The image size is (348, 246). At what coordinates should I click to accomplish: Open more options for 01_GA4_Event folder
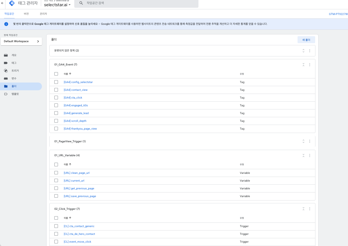(x=310, y=65)
